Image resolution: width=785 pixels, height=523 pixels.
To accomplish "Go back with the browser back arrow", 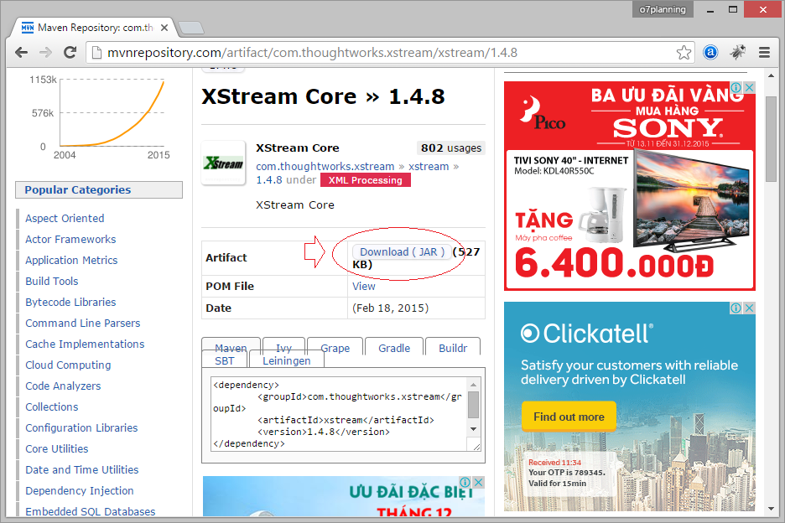I will 22,52.
